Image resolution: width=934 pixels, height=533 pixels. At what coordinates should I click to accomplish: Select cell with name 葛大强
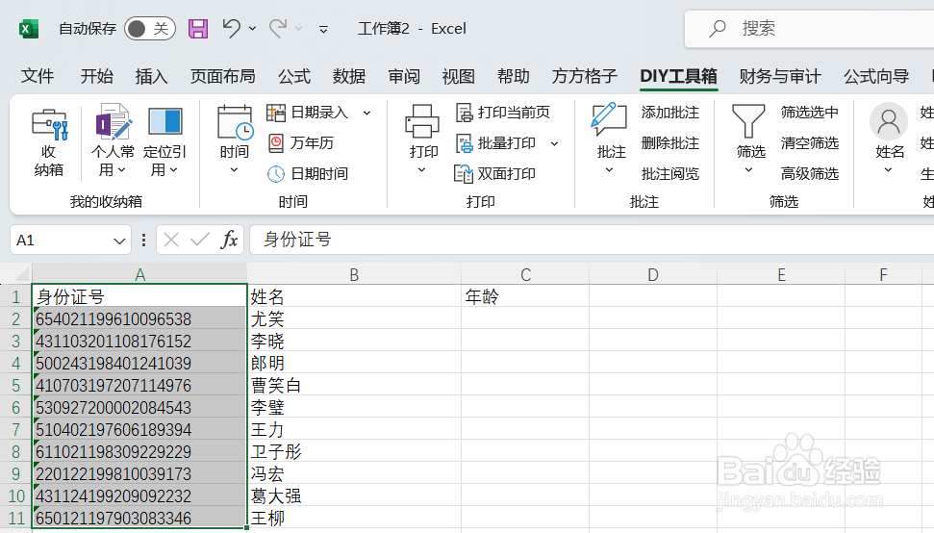pyautogui.click(x=354, y=495)
